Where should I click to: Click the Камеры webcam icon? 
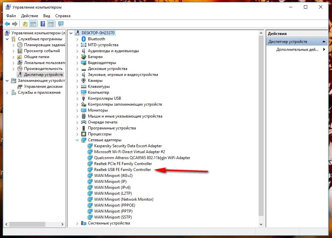click(84, 80)
